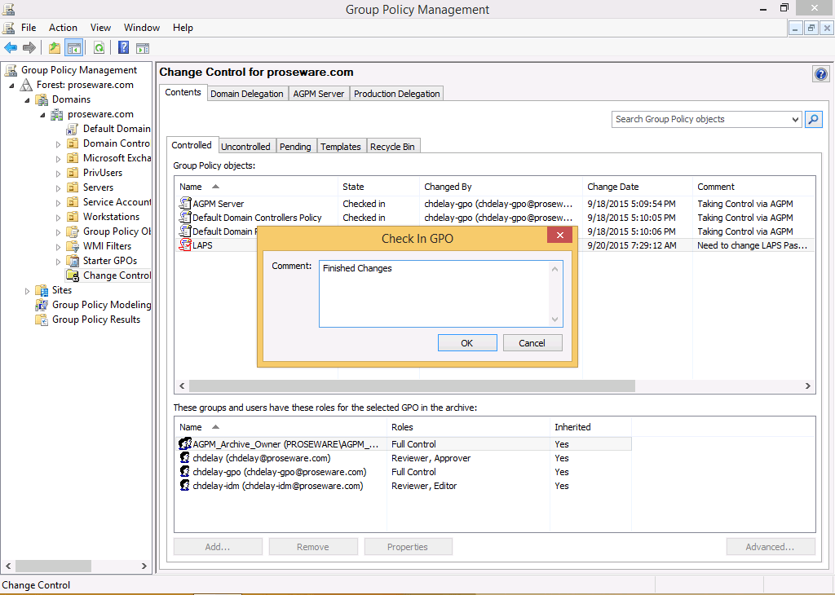Image resolution: width=835 pixels, height=595 pixels.
Task: Click the search magnifier button
Action: [813, 120]
